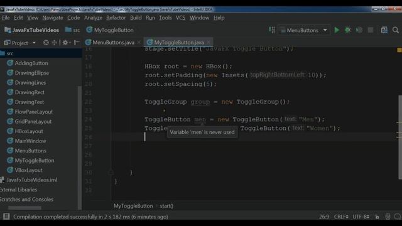Screen dimensions: 402x226
Task: Close the MenuButtons.java tab
Action: (139, 42)
